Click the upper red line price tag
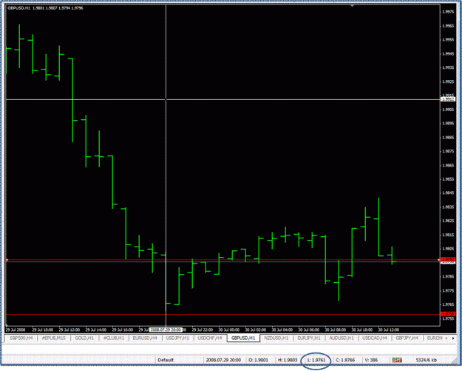This screenshot has height=371, width=462. (x=448, y=259)
